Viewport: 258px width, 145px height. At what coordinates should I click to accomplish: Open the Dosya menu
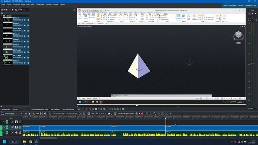(3, 4)
